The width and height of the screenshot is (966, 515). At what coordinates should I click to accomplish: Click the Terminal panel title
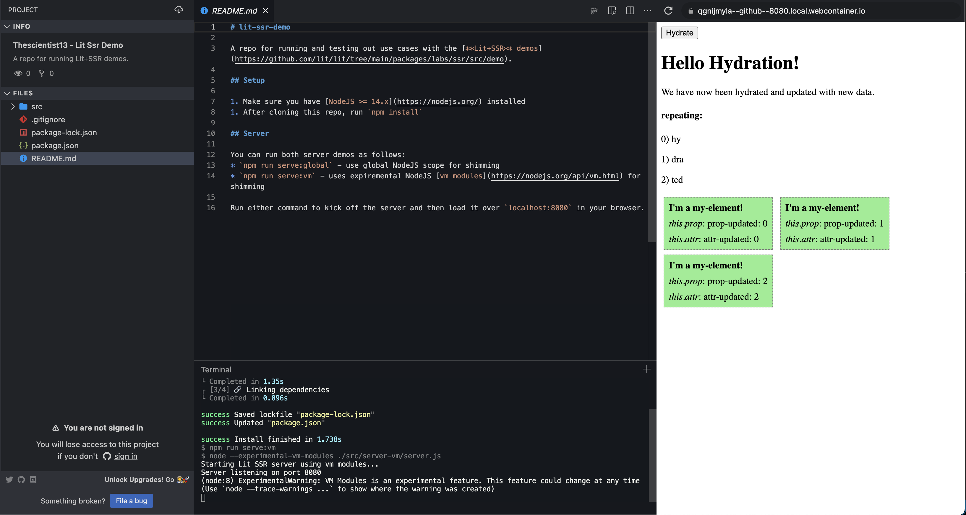click(216, 370)
